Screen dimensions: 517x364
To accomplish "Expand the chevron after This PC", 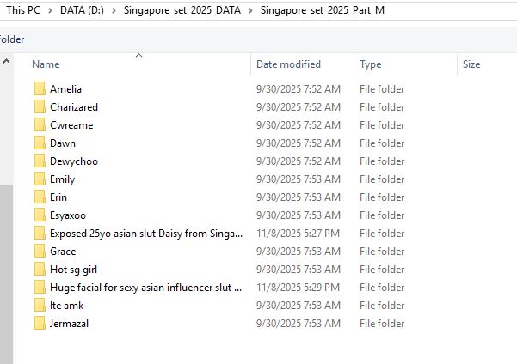I will pyautogui.click(x=50, y=10).
